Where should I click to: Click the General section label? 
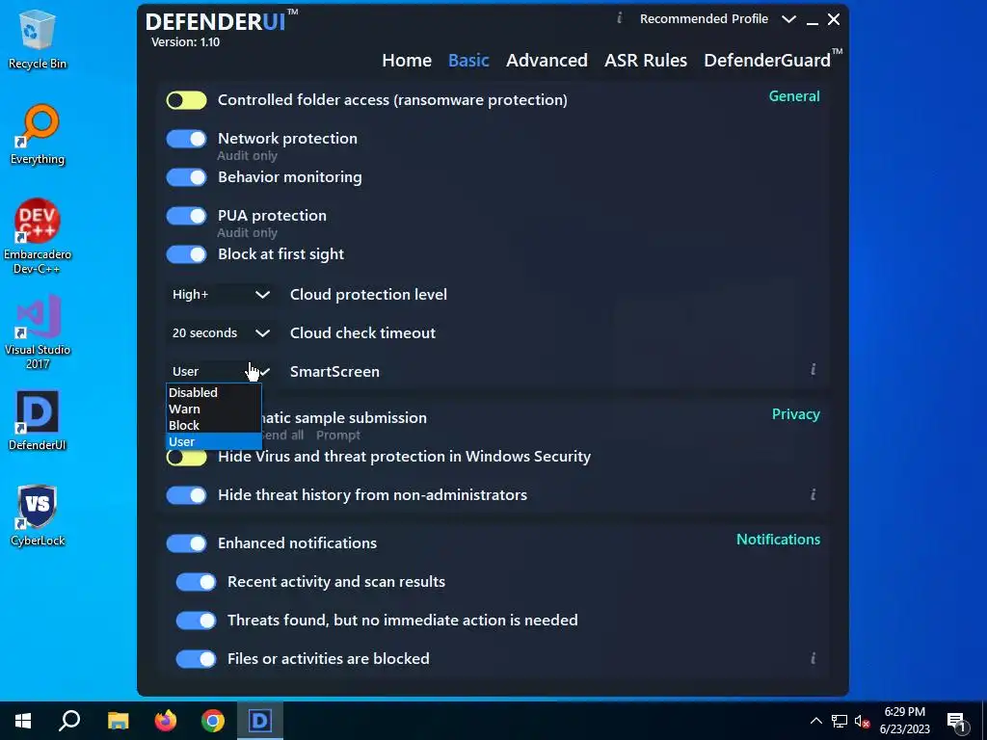coord(794,96)
